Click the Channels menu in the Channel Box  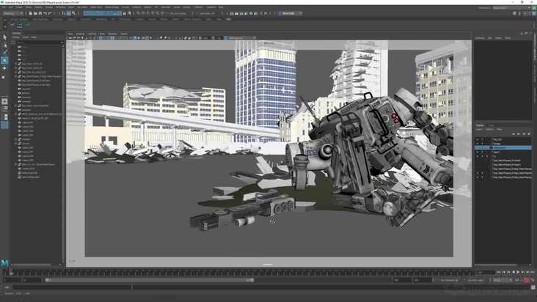480,38
